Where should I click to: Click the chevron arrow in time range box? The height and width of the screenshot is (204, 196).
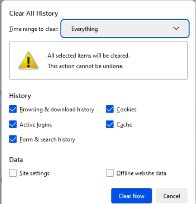[176, 28]
